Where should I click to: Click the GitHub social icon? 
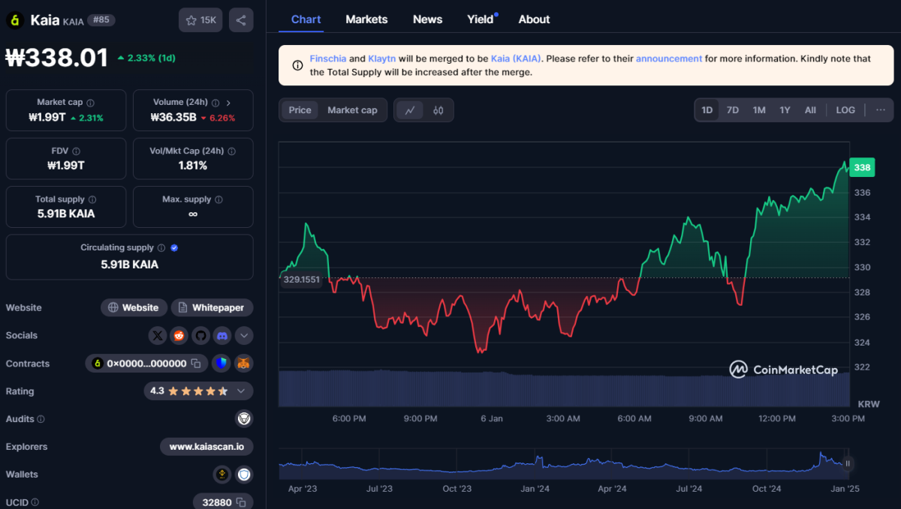pyautogui.click(x=200, y=336)
